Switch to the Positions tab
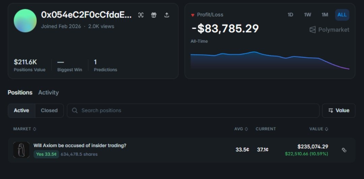The image size is (364, 179). tap(20, 92)
